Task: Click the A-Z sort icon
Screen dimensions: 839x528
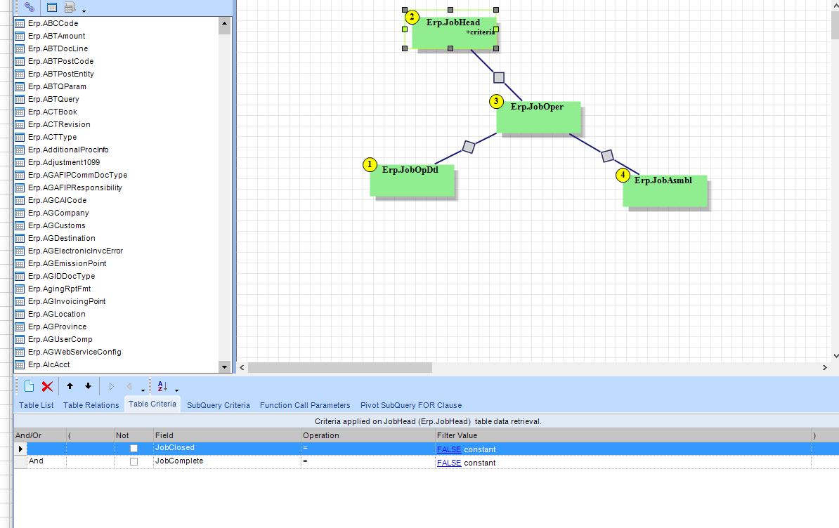Action: tap(162, 386)
